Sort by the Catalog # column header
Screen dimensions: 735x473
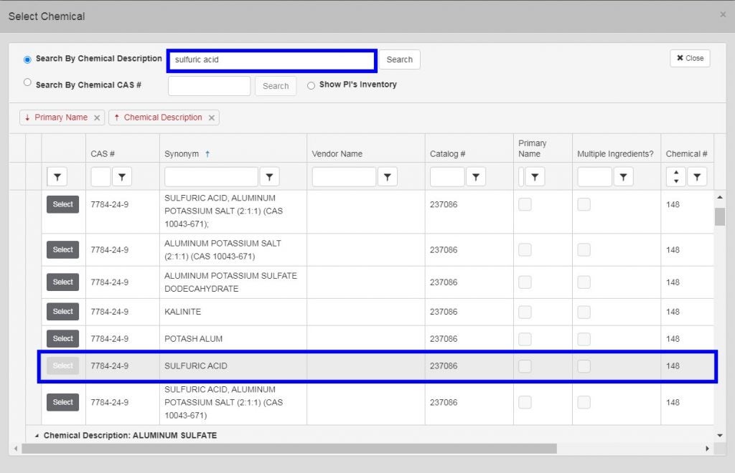tap(448, 154)
